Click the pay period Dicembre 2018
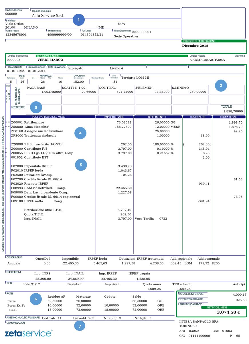The width and height of the screenshot is (249, 344). (195, 46)
